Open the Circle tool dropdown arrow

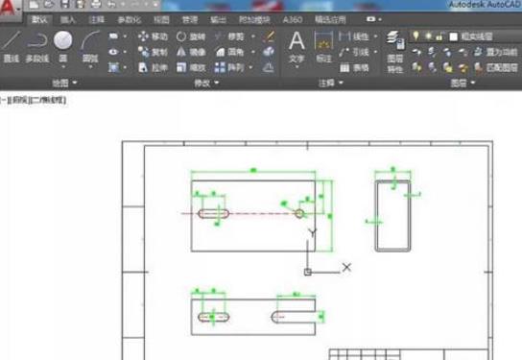pyautogui.click(x=63, y=66)
